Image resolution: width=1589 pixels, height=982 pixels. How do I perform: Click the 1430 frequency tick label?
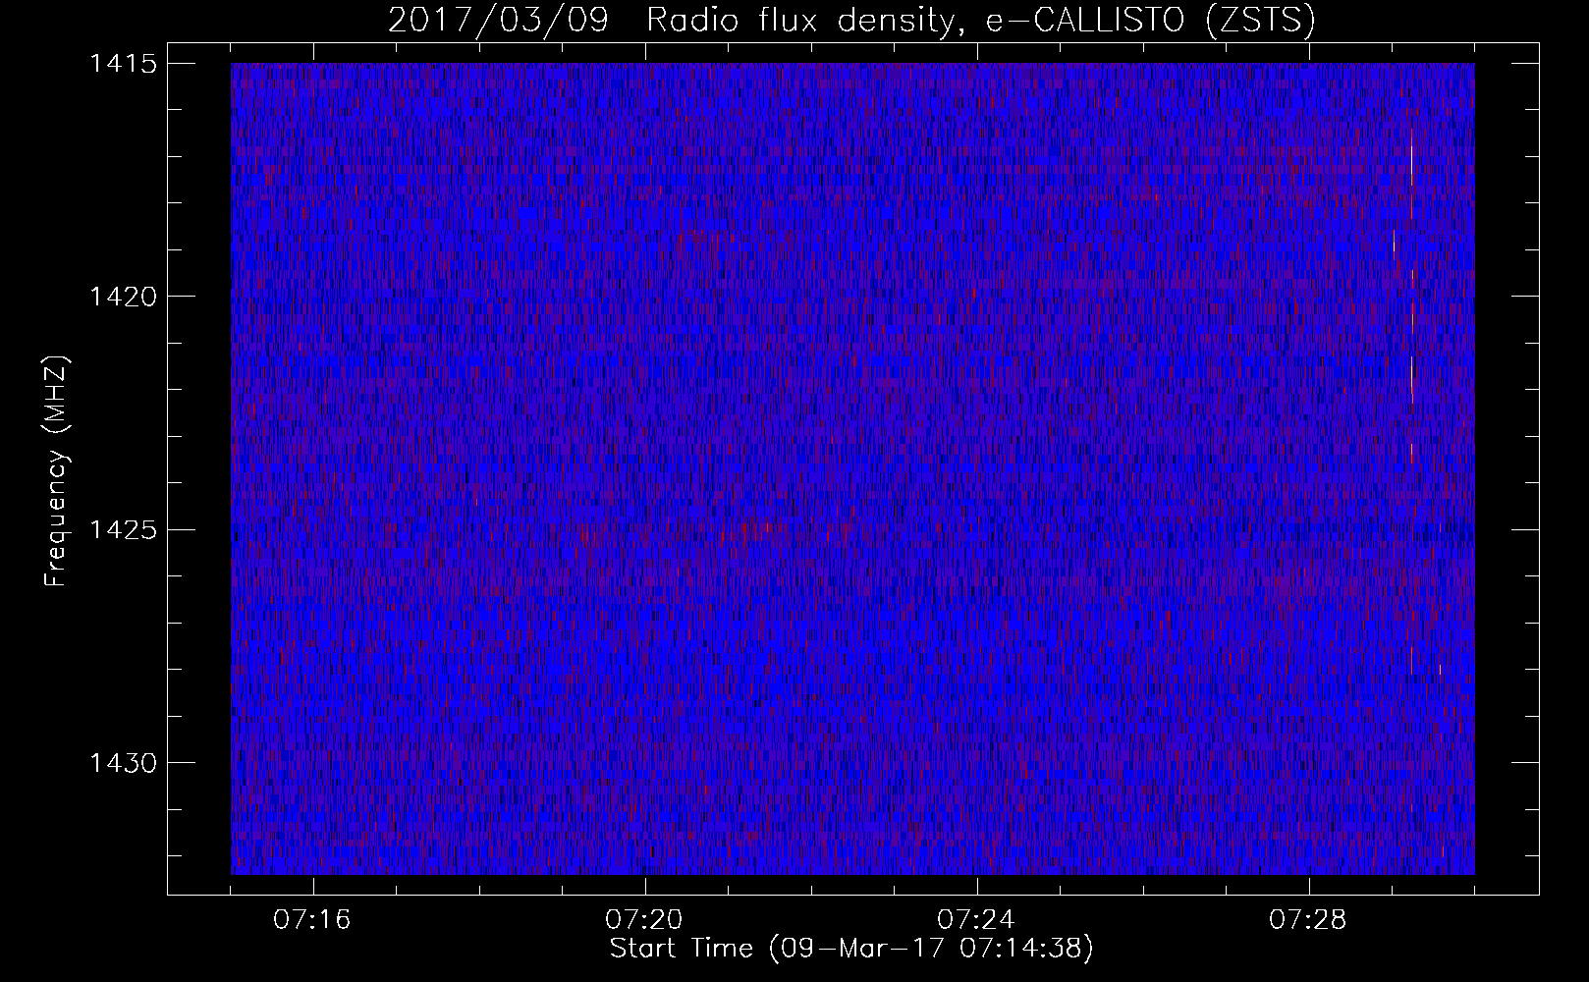click(122, 763)
